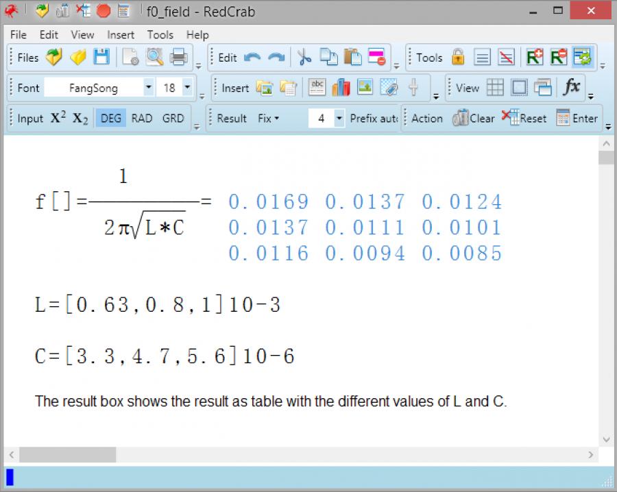Open the decimal places 4 dropdown
The height and width of the screenshot is (492, 617).
(x=339, y=118)
